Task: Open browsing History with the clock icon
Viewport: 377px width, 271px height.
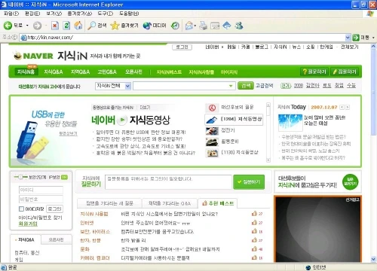Action: (x=175, y=26)
